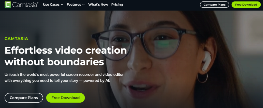Click the hoop earring in the hero image
Screen dimensions: 263x108
(x=202, y=77)
